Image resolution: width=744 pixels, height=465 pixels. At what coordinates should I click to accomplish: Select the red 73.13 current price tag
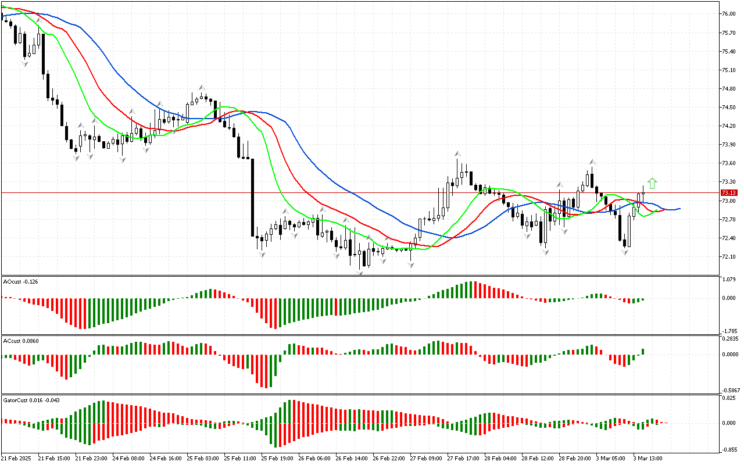728,192
